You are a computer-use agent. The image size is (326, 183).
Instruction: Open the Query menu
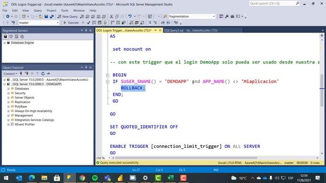pyautogui.click(x=38, y=10)
